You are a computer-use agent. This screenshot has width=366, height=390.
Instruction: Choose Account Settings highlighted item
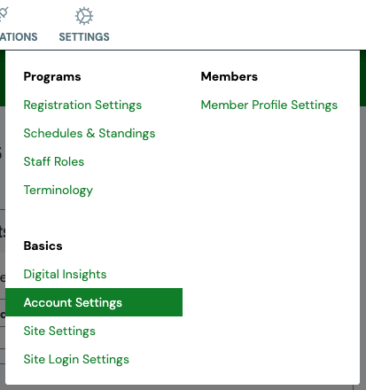[x=94, y=302]
